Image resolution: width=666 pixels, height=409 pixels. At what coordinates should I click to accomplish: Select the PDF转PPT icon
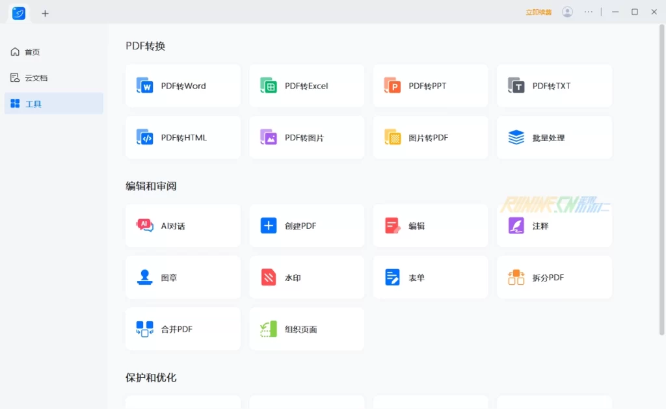pyautogui.click(x=392, y=86)
